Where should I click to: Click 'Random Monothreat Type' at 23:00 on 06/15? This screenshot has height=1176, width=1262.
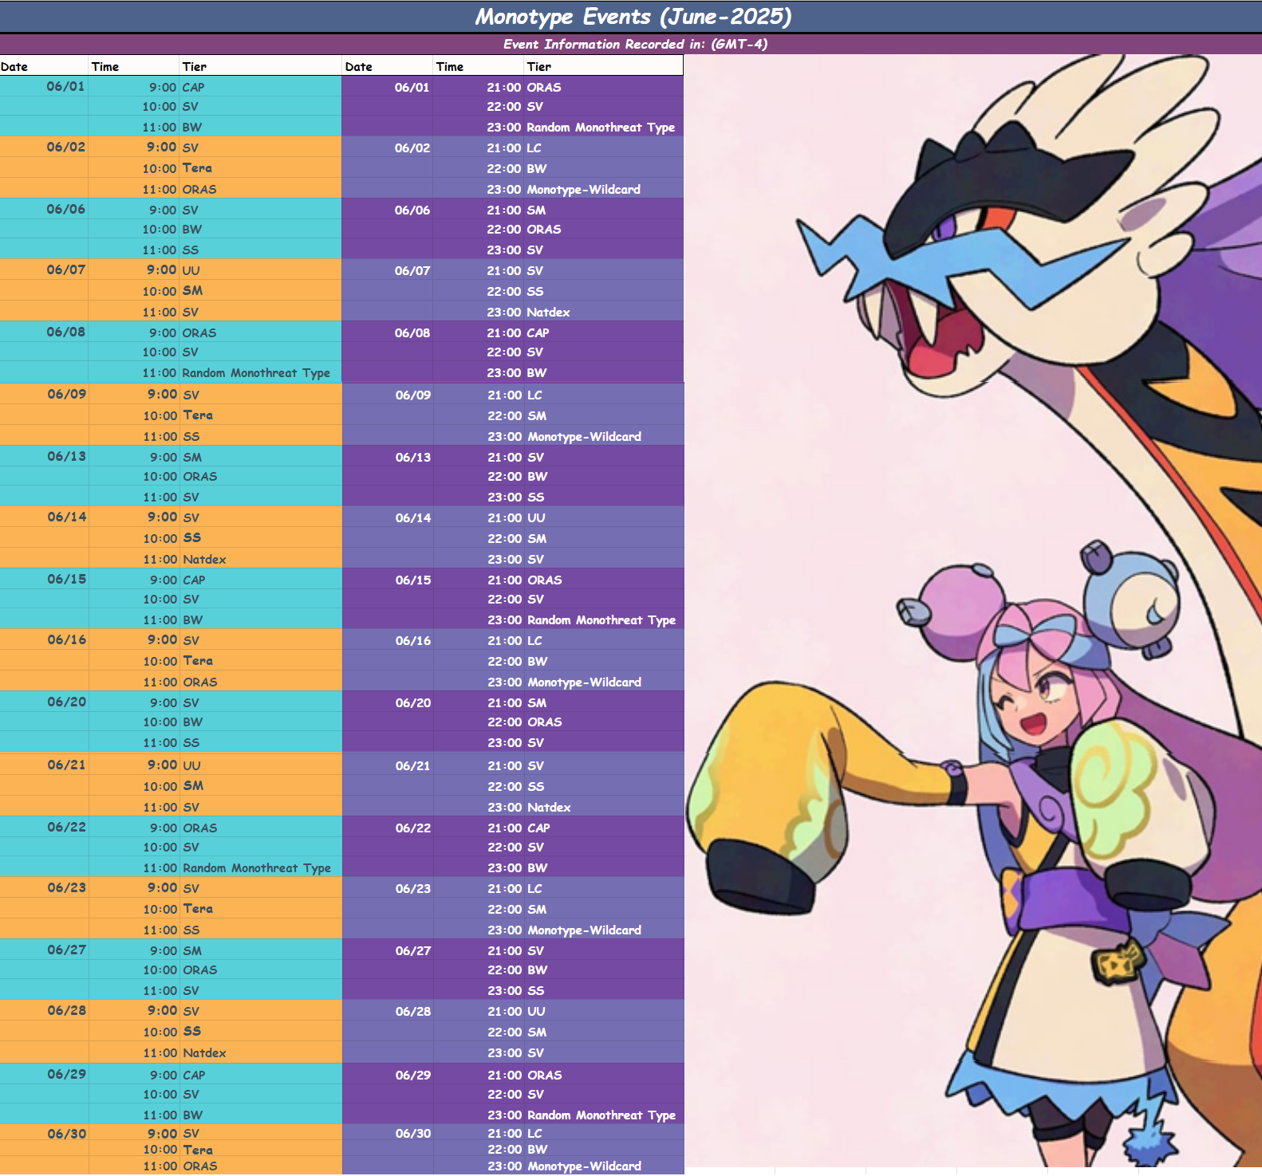point(601,620)
